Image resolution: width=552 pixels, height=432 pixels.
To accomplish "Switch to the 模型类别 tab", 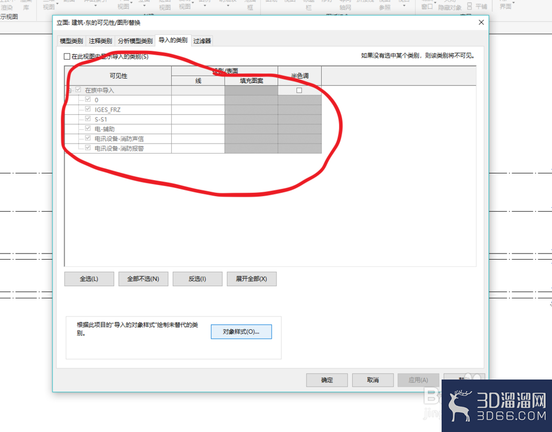I will pyautogui.click(x=71, y=41).
